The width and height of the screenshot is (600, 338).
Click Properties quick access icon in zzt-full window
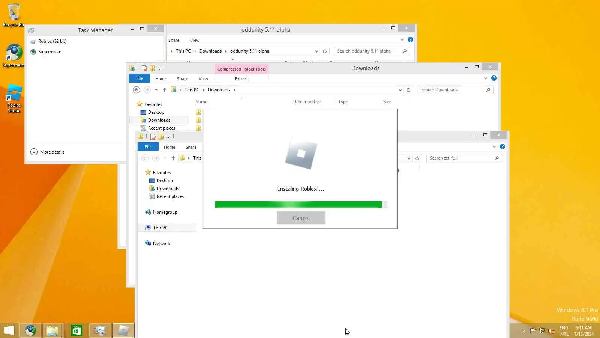153,137
